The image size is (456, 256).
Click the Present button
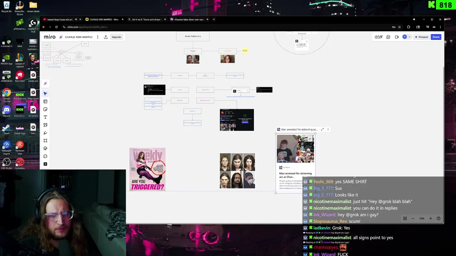click(x=421, y=37)
